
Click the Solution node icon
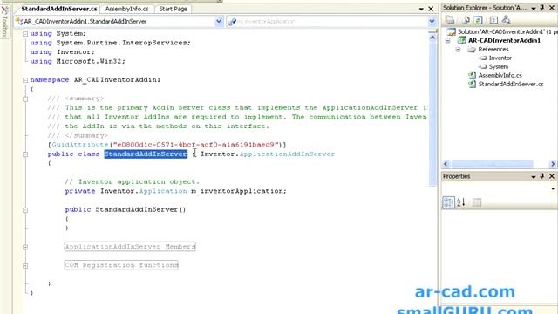[x=451, y=31]
